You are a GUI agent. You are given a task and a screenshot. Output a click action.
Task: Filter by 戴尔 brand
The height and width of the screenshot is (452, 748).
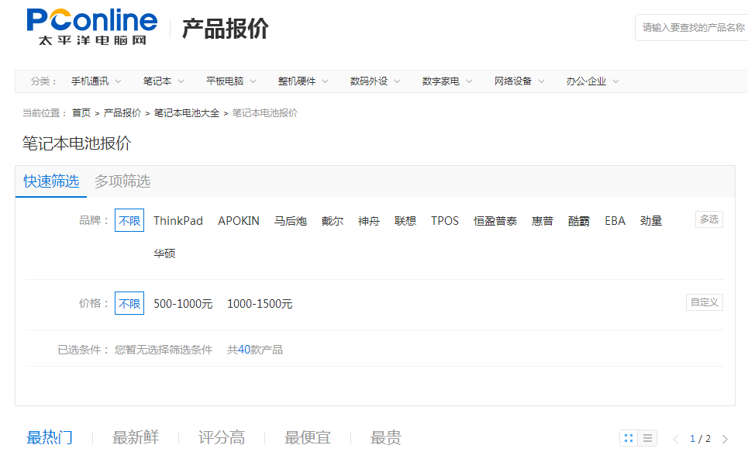[x=332, y=221]
